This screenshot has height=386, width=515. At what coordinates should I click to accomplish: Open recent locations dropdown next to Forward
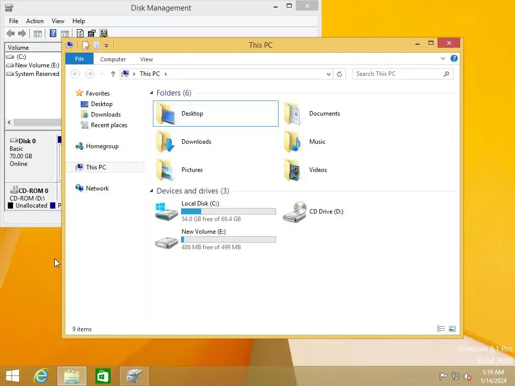pyautogui.click(x=102, y=74)
